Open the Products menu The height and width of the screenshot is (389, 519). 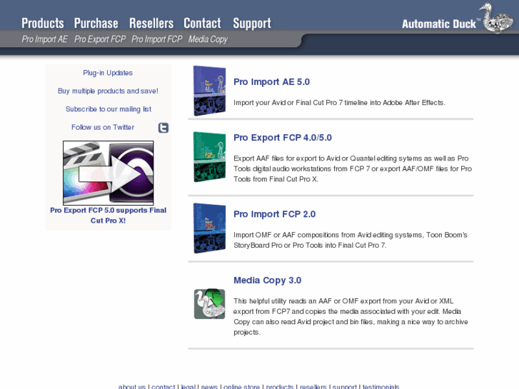pos(43,23)
